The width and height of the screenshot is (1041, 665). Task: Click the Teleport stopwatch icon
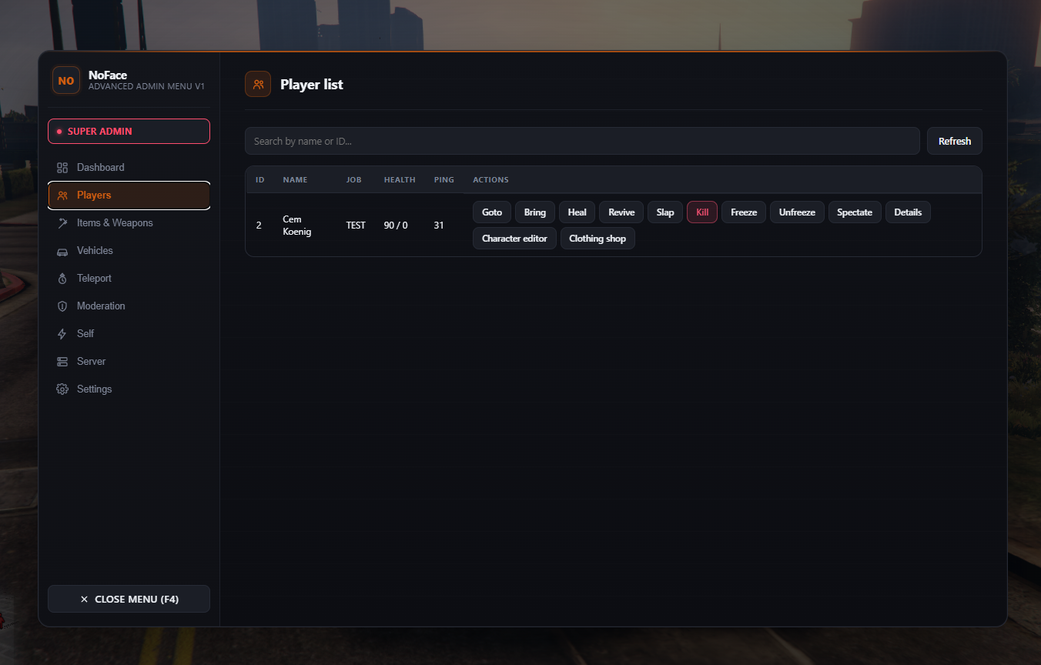62,279
